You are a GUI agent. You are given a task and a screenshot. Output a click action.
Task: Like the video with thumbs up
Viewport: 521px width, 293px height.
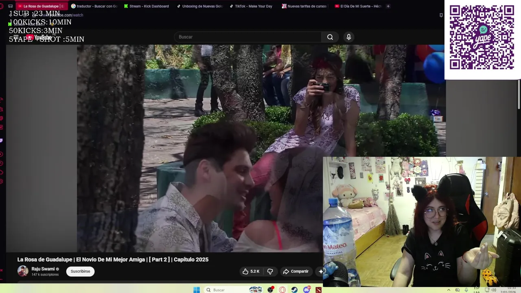click(x=251, y=271)
